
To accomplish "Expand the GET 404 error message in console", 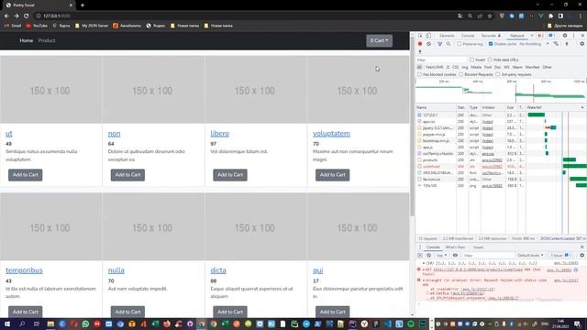I will pyautogui.click(x=424, y=269).
